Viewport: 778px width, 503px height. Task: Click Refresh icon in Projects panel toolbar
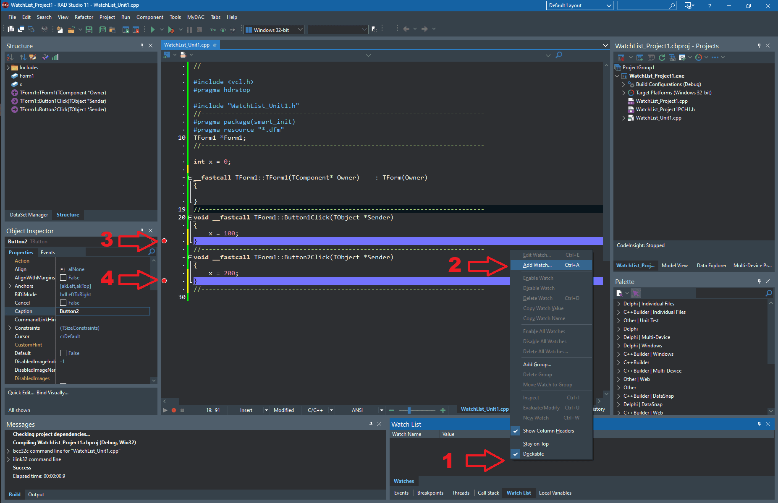(x=662, y=57)
